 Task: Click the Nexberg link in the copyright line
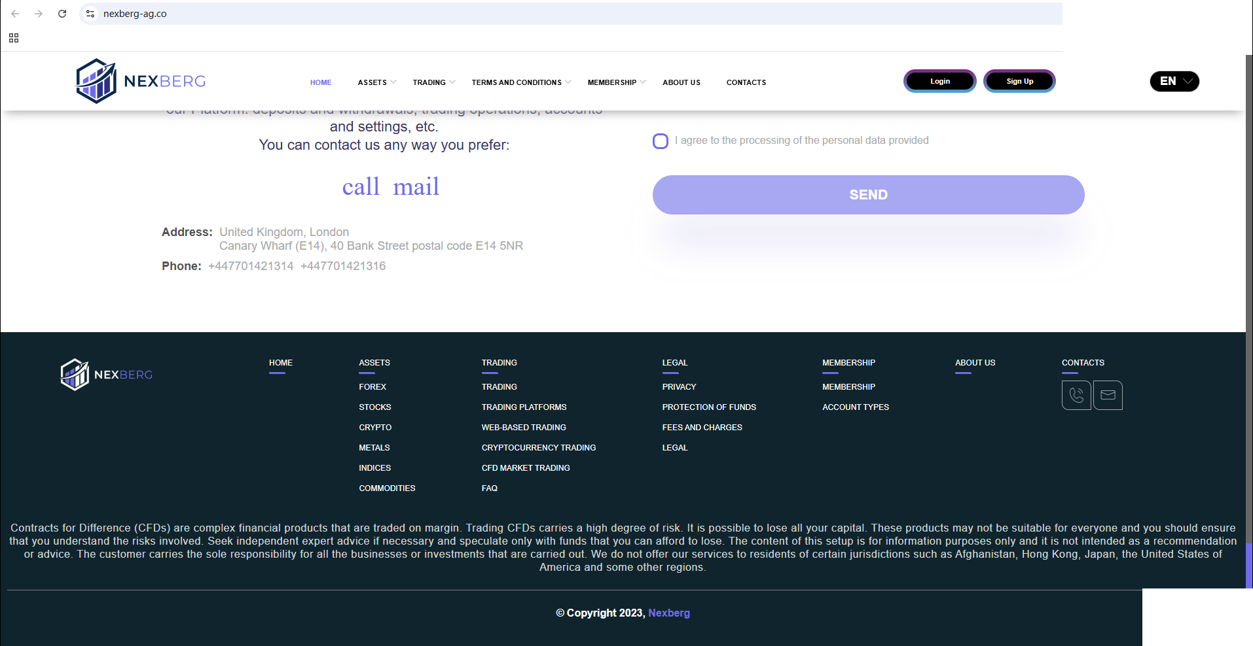coord(669,613)
